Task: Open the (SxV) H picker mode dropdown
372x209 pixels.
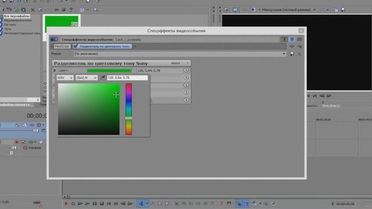Action: pos(87,78)
